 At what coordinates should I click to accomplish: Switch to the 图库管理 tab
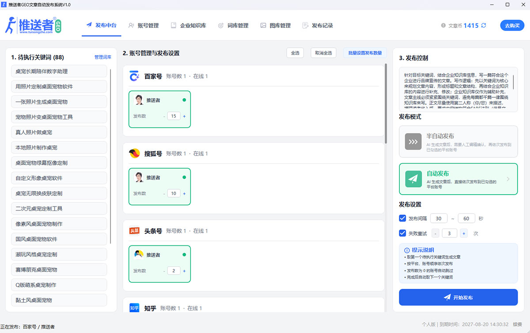click(276, 26)
